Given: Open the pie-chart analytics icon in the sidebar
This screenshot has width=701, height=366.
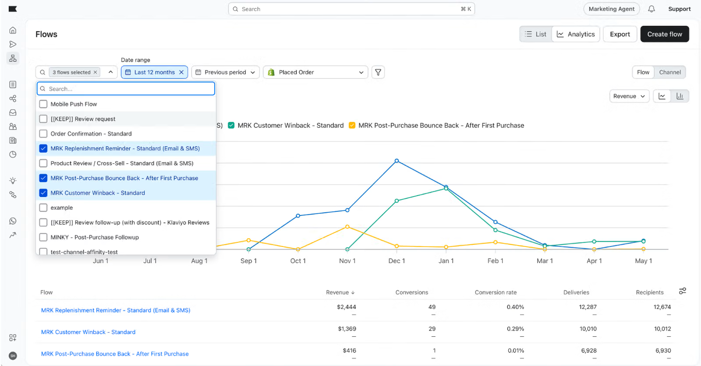Looking at the screenshot, I should (13, 155).
